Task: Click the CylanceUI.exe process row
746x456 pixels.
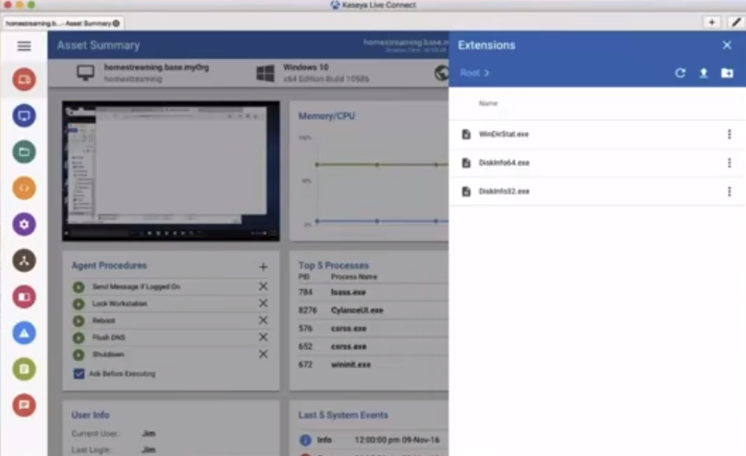Action: [x=373, y=310]
